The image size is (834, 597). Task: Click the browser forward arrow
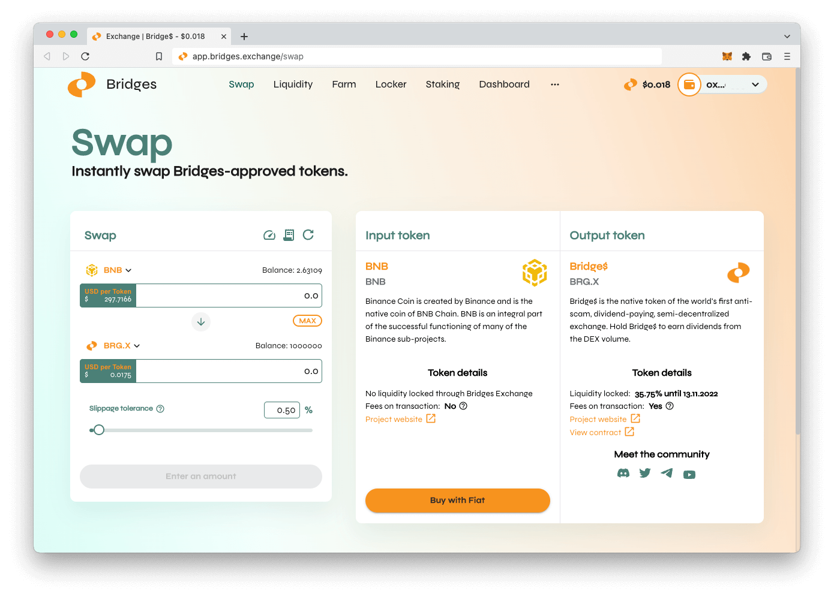point(66,56)
